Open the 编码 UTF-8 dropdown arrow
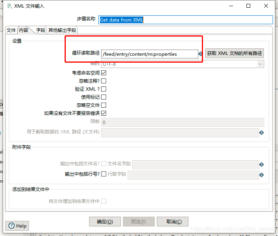 tap(260, 64)
